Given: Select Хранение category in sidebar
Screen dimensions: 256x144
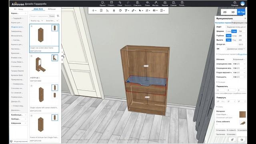Looking at the screenshot, I should coord(16,53).
